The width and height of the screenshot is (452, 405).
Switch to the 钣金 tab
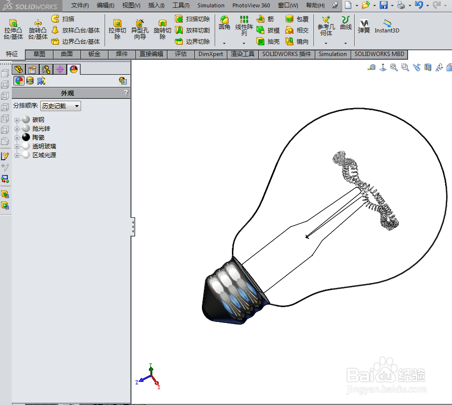click(94, 54)
